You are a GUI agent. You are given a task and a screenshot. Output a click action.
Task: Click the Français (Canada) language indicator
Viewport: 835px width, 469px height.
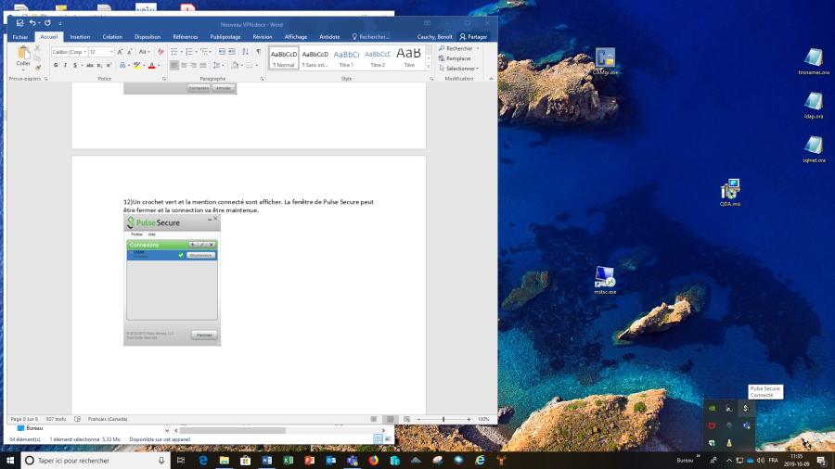click(108, 419)
